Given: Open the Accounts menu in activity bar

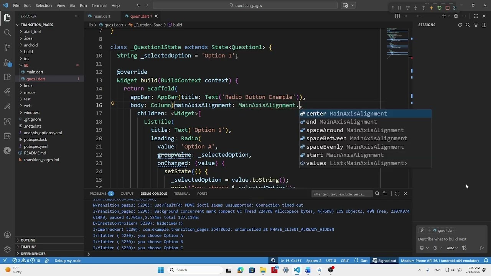Looking at the screenshot, I should pos(7,235).
